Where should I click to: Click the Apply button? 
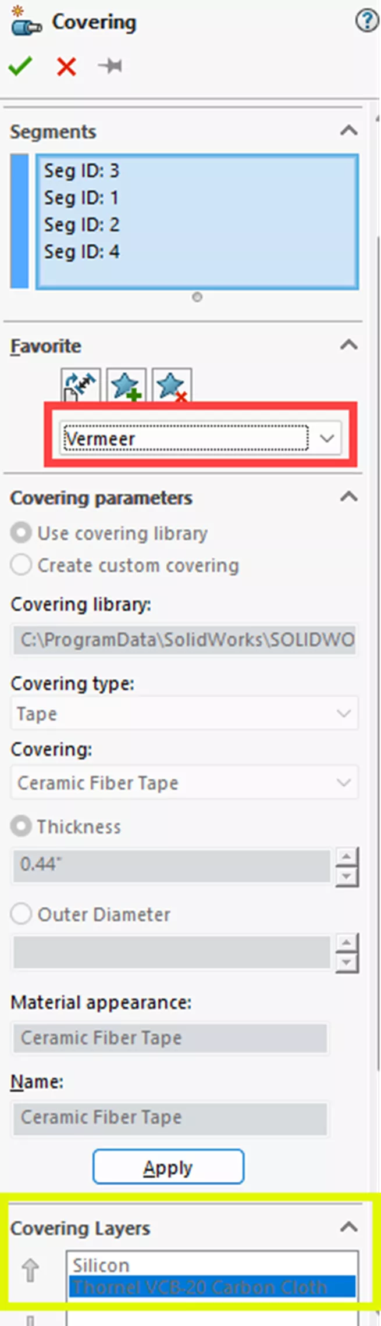pyautogui.click(x=168, y=1167)
